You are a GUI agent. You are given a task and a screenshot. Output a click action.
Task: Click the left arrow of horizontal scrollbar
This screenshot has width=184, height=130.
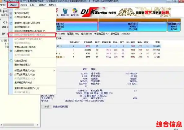(1, 125)
